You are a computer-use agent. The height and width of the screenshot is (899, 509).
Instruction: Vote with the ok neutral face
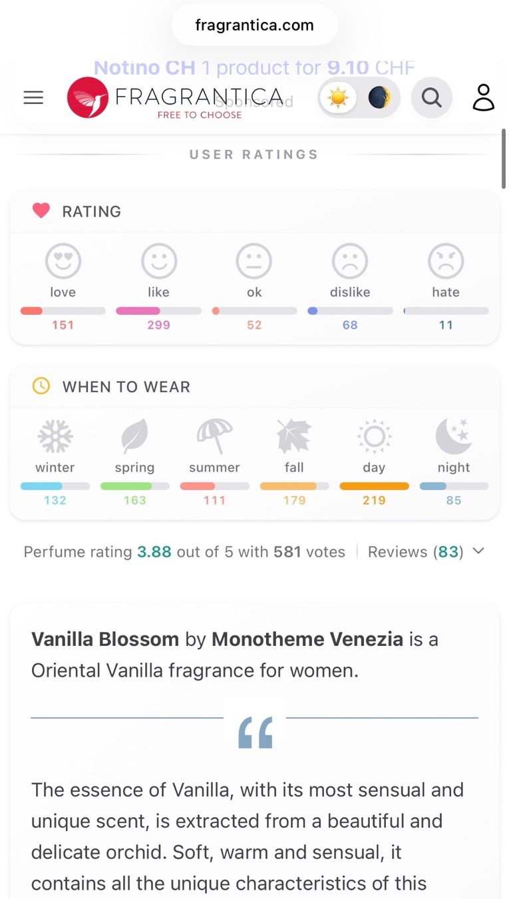[x=254, y=261]
